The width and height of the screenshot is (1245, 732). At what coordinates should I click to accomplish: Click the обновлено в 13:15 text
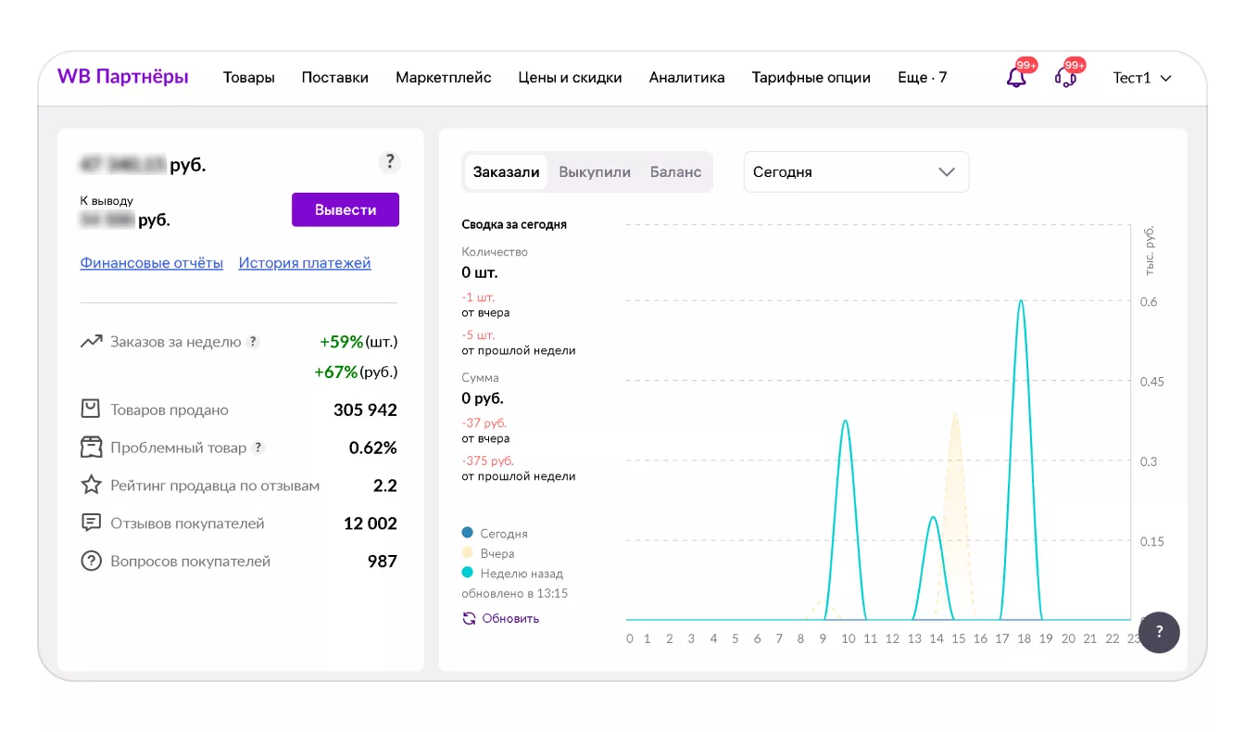pyautogui.click(x=515, y=593)
